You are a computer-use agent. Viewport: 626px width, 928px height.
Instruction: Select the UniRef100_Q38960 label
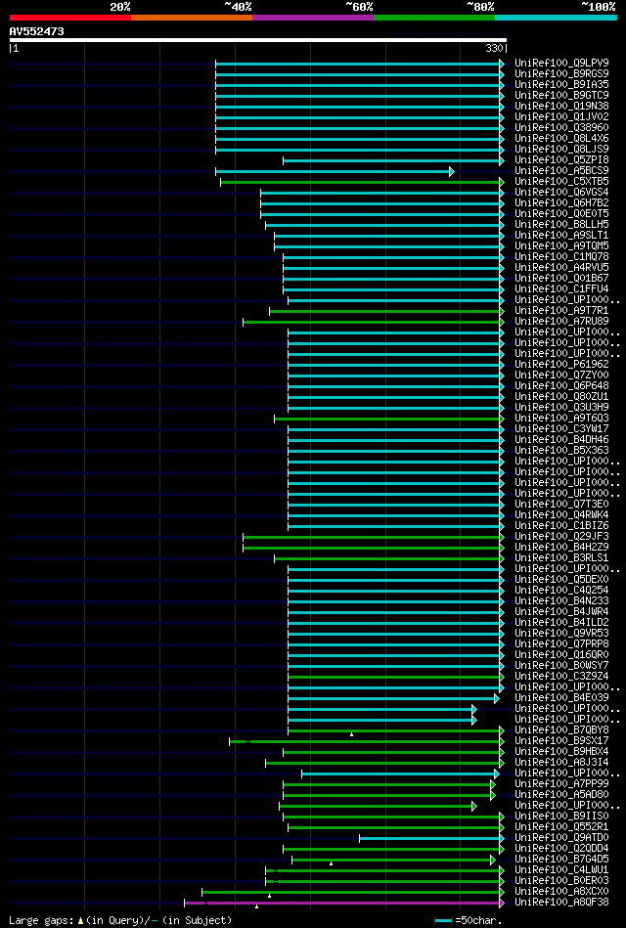pos(561,127)
